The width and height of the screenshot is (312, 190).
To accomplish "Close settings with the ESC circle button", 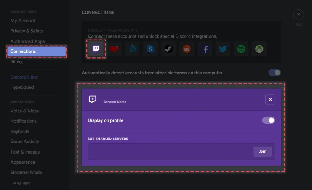I will [x=298, y=15].
